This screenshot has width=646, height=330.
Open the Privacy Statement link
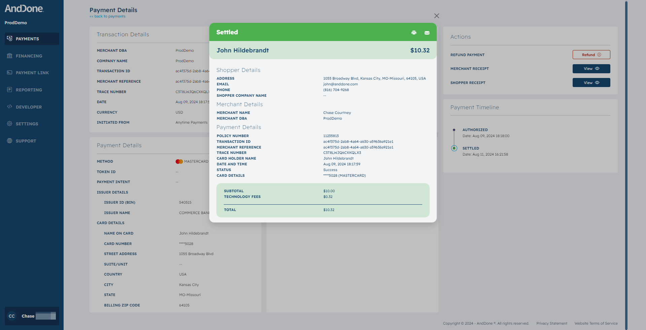551,323
